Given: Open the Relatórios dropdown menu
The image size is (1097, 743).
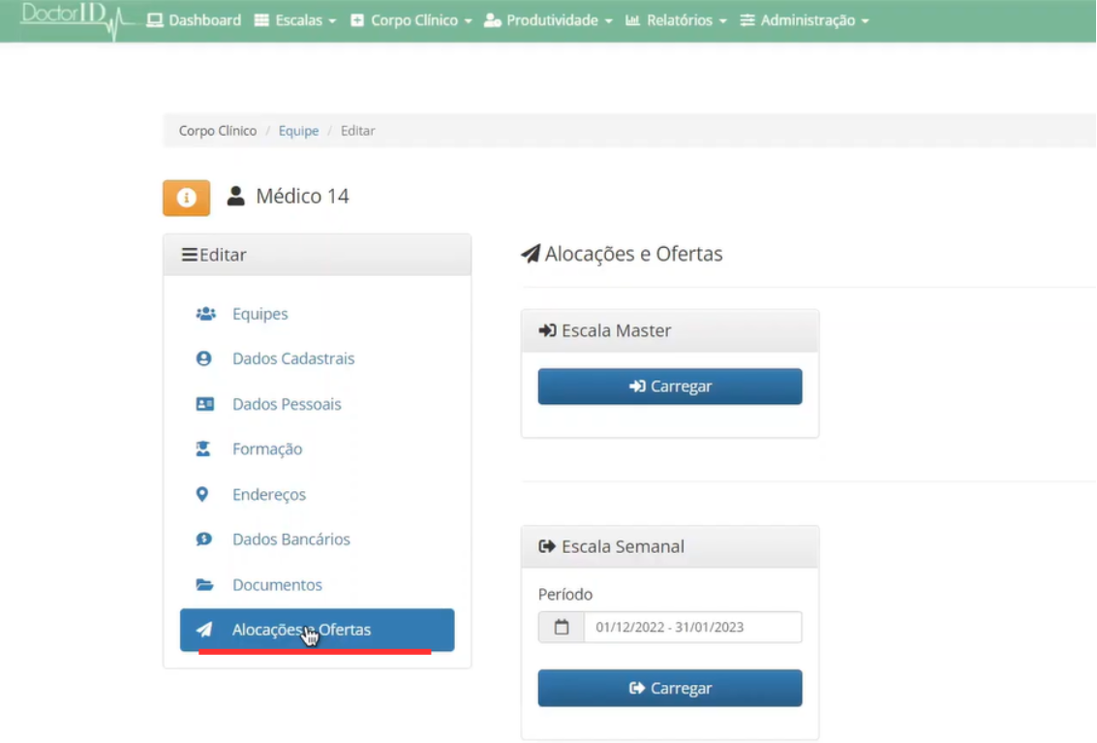Looking at the screenshot, I should [676, 20].
